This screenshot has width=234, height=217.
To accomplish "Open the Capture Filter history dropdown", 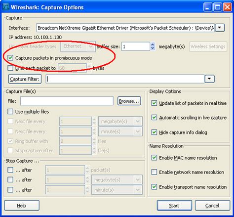I will pos(209,79).
